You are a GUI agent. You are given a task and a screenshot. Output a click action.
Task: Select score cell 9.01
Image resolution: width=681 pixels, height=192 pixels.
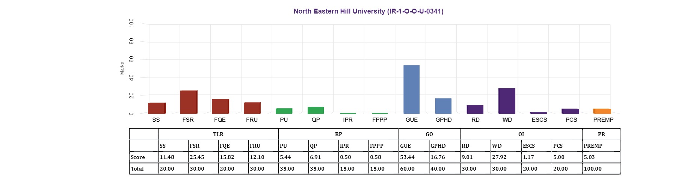(x=476, y=157)
